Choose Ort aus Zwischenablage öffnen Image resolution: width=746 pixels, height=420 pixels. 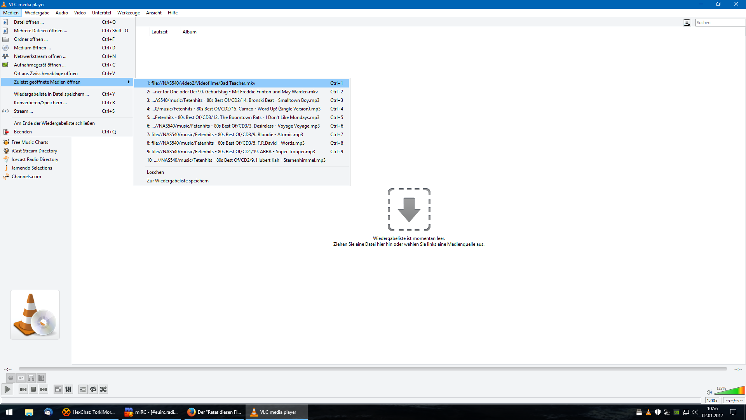click(x=68, y=73)
